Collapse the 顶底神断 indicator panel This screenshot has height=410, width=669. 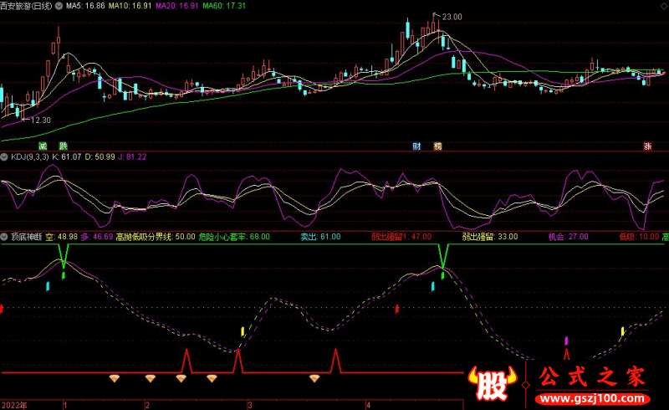4,237
